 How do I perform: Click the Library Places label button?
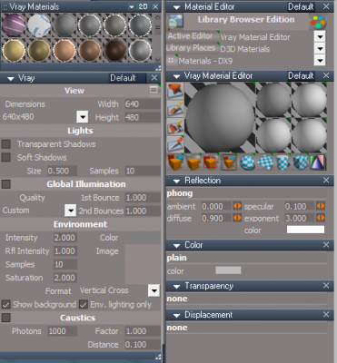[x=193, y=48]
